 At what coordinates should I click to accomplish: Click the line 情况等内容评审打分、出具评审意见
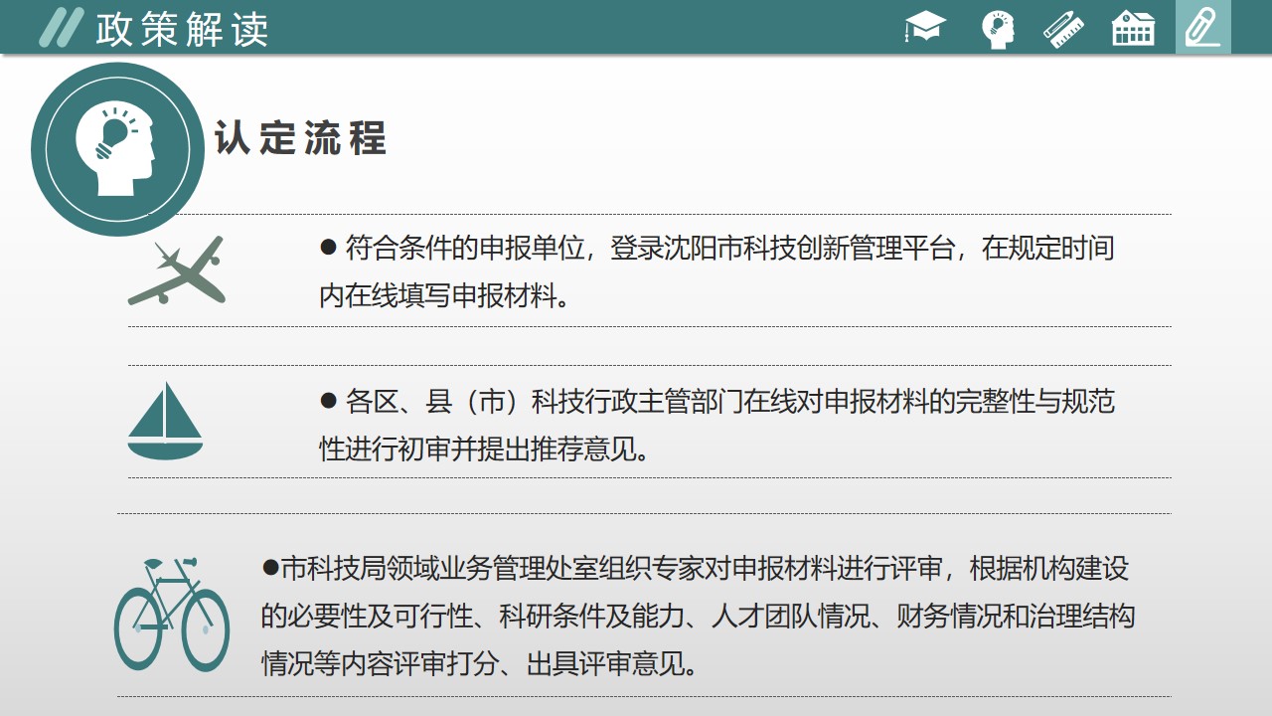tap(479, 663)
